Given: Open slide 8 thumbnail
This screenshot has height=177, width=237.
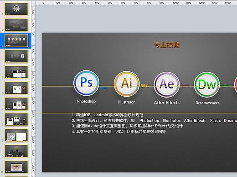Looking at the screenshot, I should (x=16, y=119).
